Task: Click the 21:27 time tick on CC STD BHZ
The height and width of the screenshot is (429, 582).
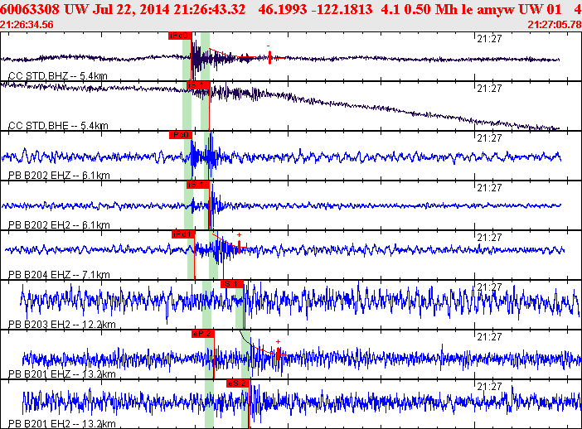Action: (489, 39)
